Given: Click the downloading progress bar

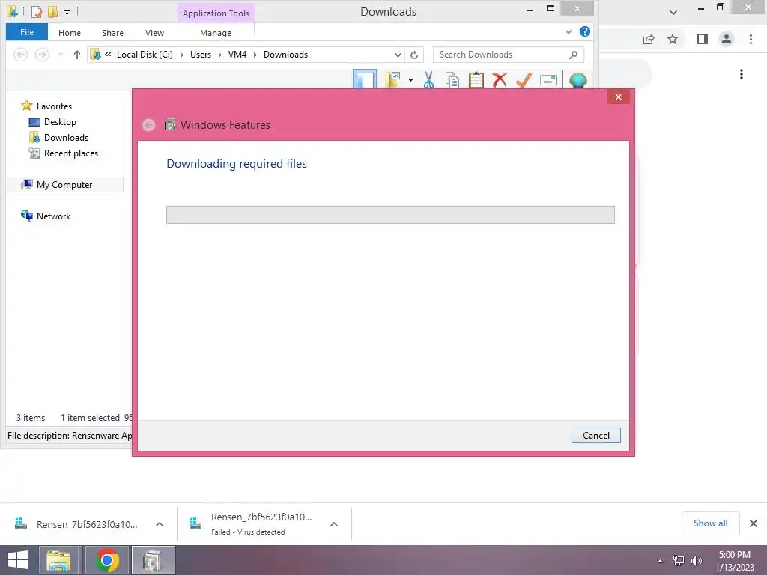Looking at the screenshot, I should point(390,215).
